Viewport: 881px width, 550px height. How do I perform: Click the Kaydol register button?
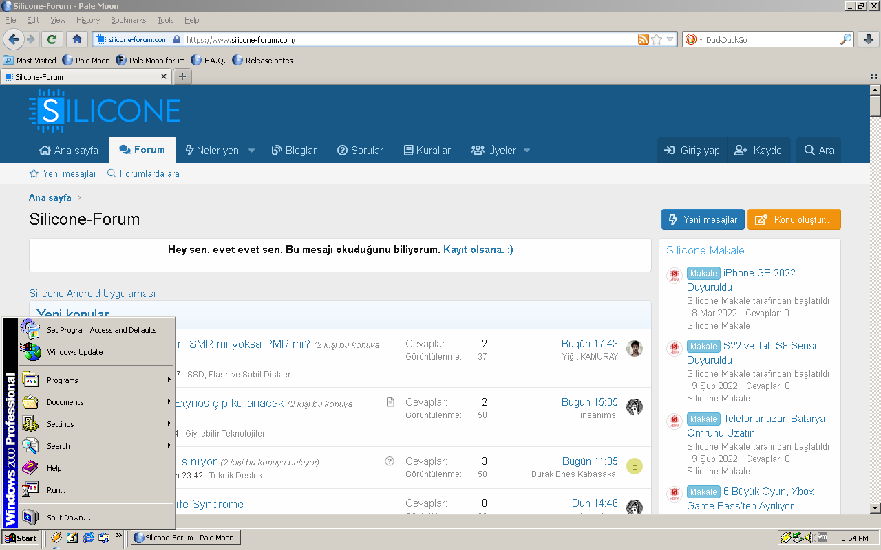tap(759, 151)
